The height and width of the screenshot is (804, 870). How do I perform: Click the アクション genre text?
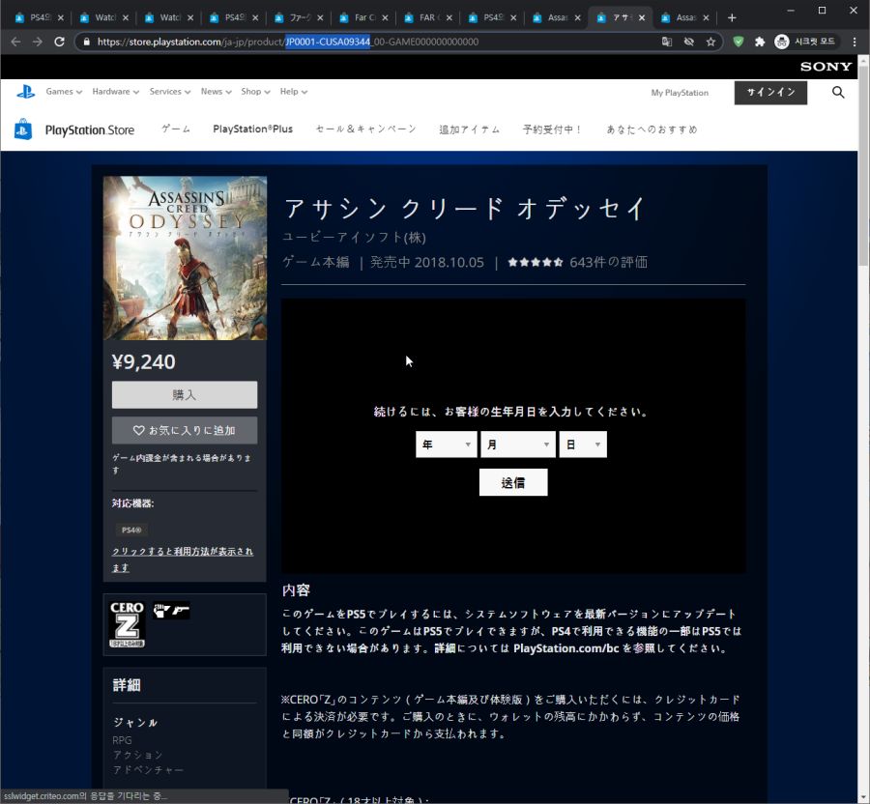pyautogui.click(x=137, y=756)
